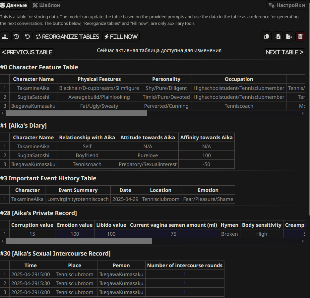Click the Self relationship cell
The image size is (310, 298).
[87, 147]
